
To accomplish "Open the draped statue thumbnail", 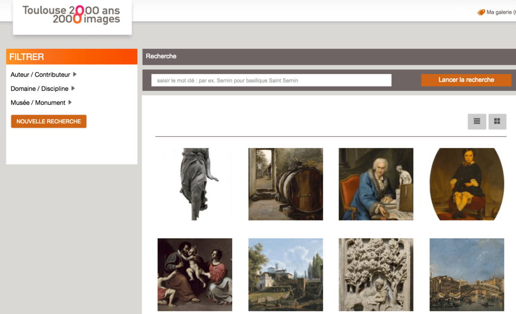I will pos(195,184).
